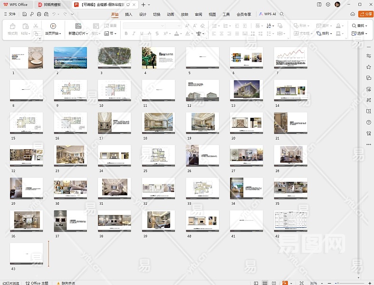Click the WPS AI button
The height and width of the screenshot is (285, 374).
(x=268, y=14)
